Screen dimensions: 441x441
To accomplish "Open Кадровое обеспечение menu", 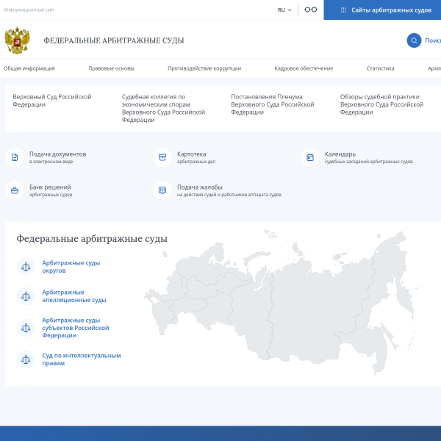I will click(304, 68).
